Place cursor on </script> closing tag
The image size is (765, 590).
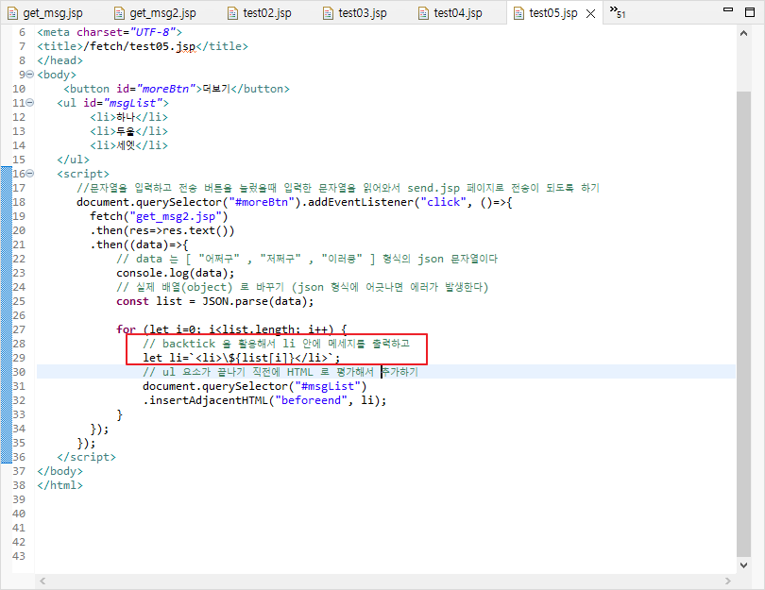pos(86,457)
